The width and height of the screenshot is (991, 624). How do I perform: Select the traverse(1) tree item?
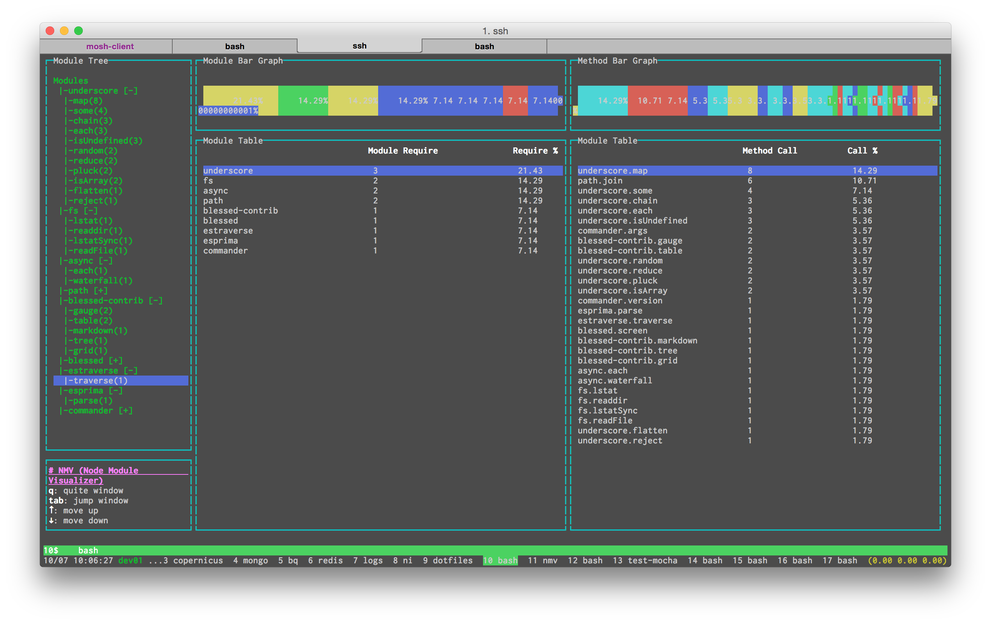pyautogui.click(x=100, y=381)
